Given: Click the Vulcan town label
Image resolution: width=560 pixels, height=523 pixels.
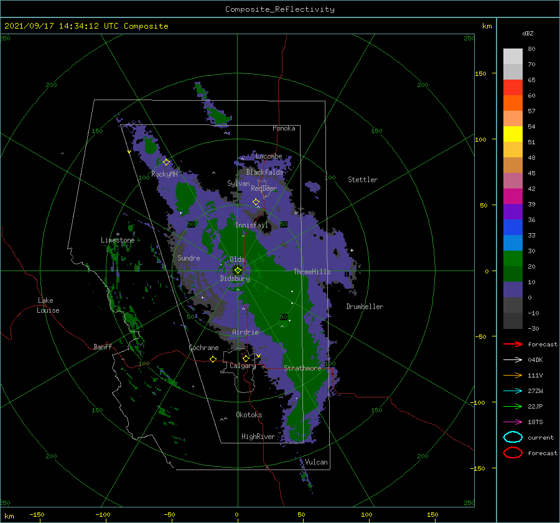Looking at the screenshot, I should [316, 462].
